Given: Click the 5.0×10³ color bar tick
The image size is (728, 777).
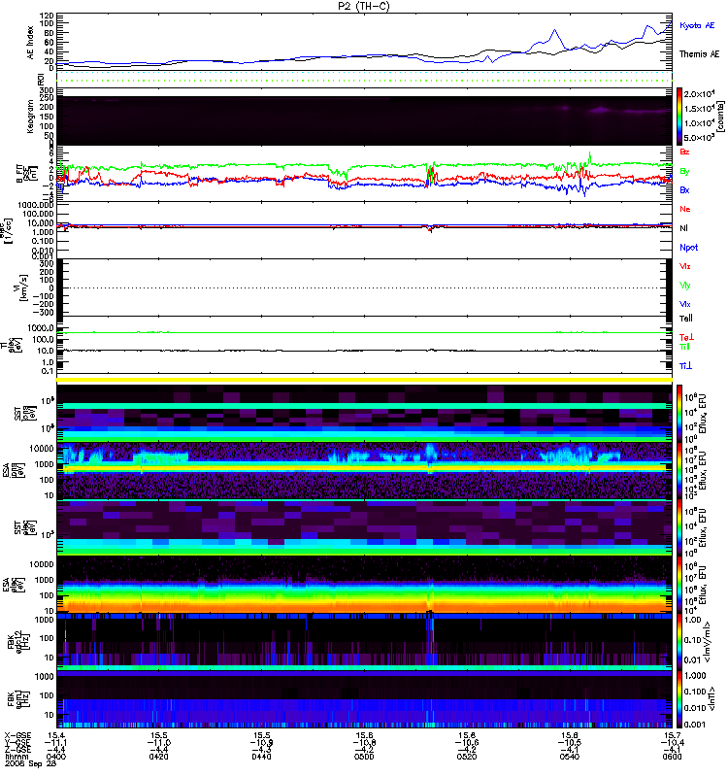Looking at the screenshot, I should point(699,138).
